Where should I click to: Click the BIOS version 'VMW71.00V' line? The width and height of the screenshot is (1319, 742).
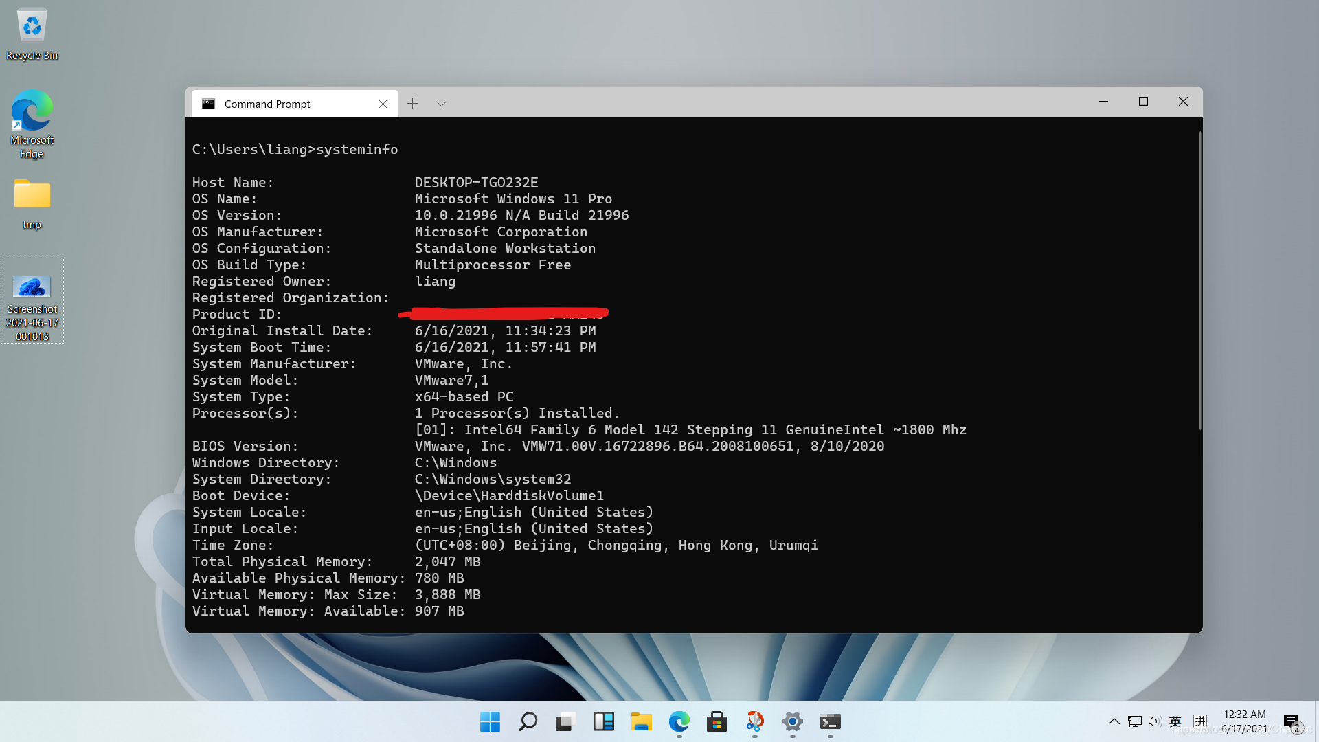tap(649, 446)
